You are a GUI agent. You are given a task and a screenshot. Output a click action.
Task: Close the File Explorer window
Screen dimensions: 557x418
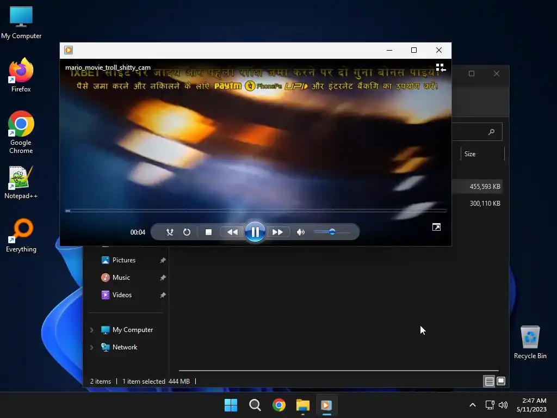pyautogui.click(x=497, y=73)
